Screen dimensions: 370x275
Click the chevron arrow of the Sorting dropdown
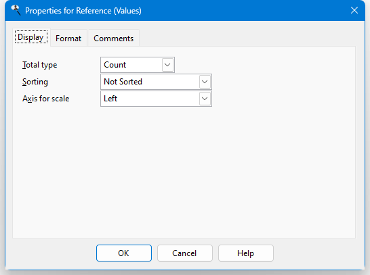[x=205, y=82]
